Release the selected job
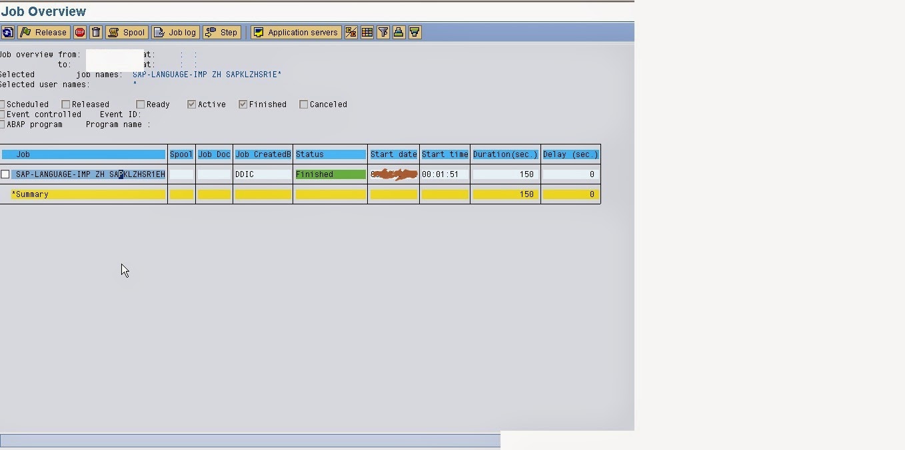 click(x=43, y=32)
